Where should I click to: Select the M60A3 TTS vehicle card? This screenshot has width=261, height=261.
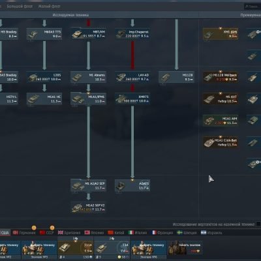(44, 34)
